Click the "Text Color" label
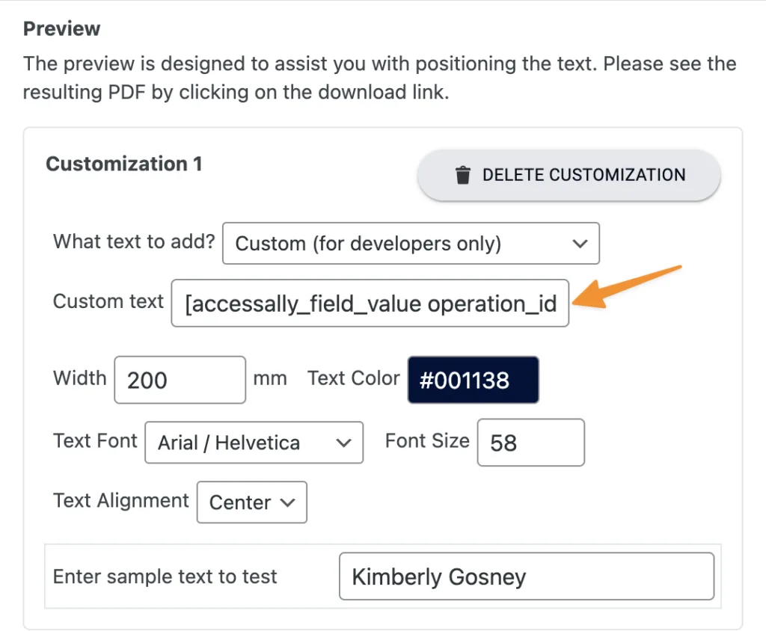This screenshot has width=766, height=631. coord(353,378)
